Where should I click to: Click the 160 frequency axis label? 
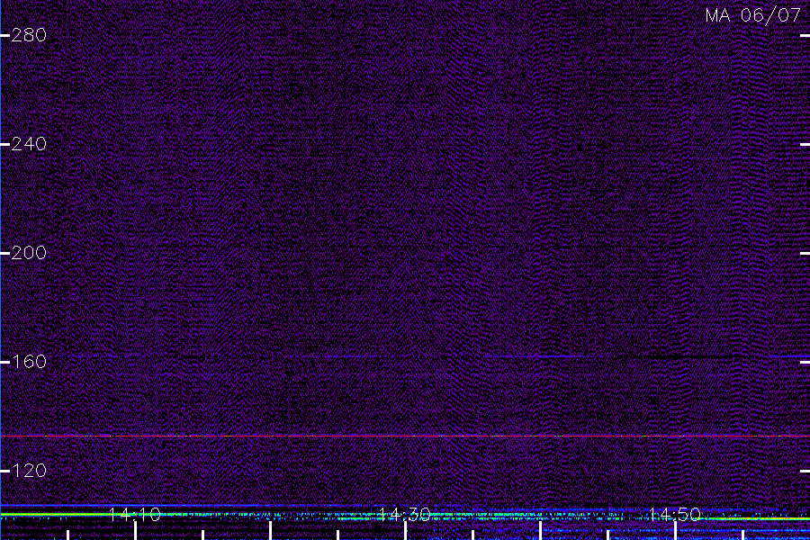click(29, 362)
